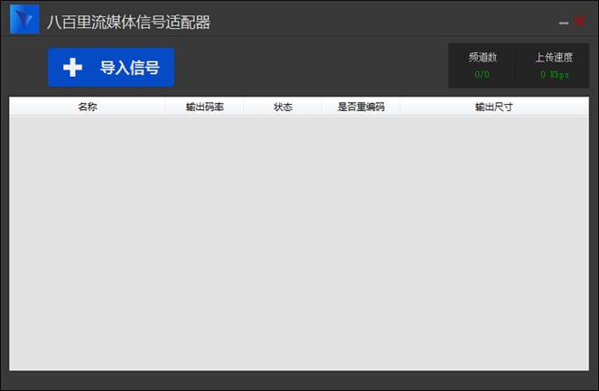599x391 pixels.
Task: Click divider between 频道数 and 上传速度 panels
Action: pyautogui.click(x=516, y=66)
